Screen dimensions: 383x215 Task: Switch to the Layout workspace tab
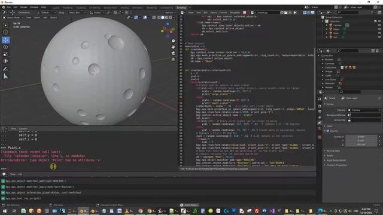pos(56,8)
